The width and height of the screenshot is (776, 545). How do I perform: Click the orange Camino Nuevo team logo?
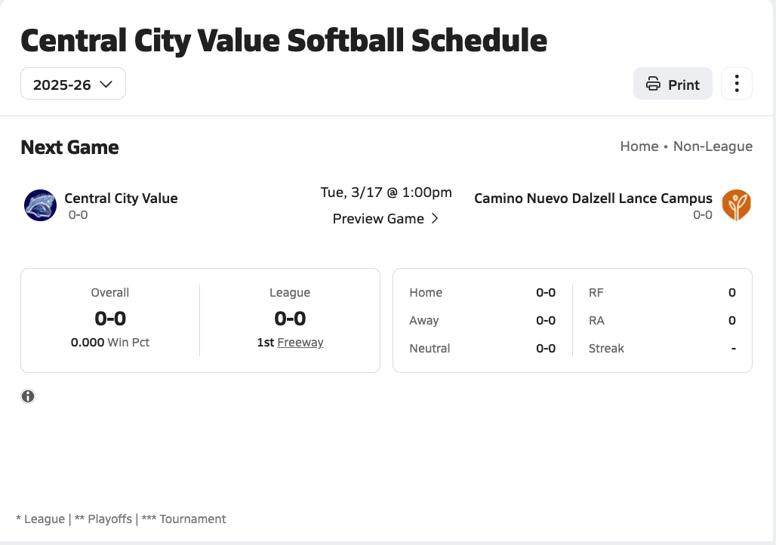point(736,205)
